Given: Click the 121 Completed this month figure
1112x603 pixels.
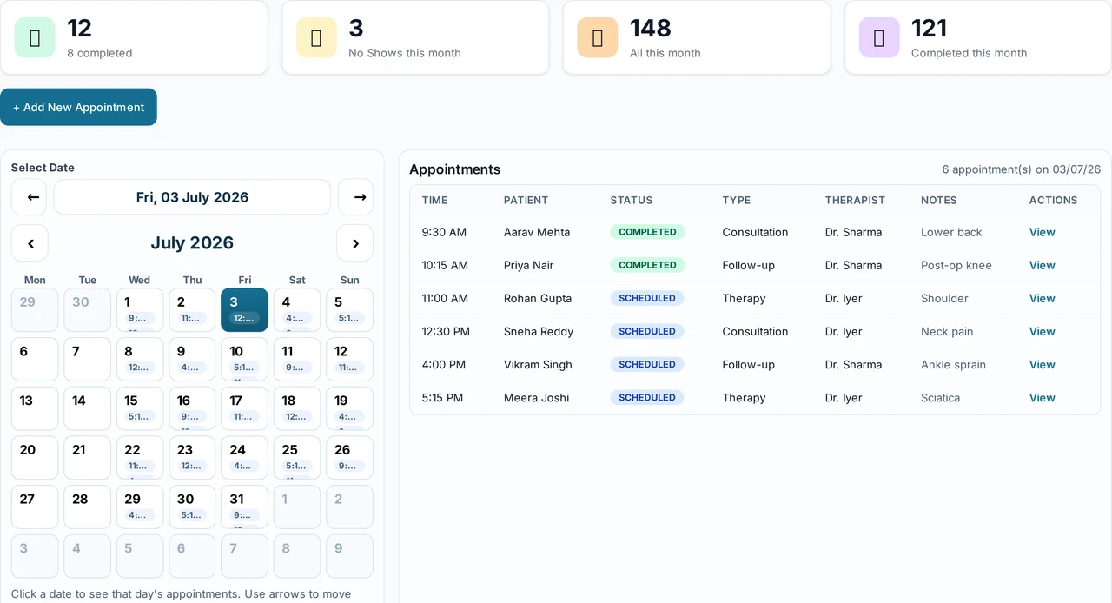Looking at the screenshot, I should [929, 28].
